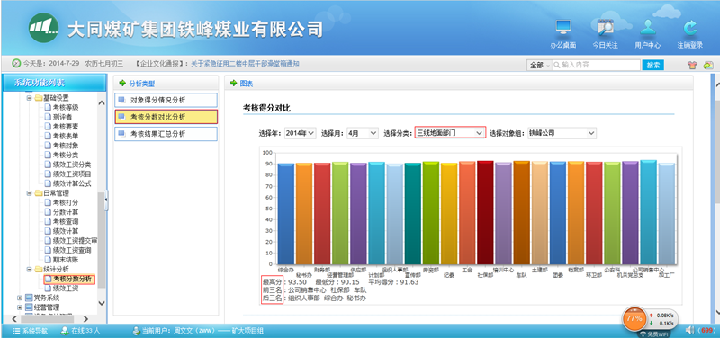Viewport: 720px width, 338px height.
Task: Click the company logo icon
Action: pyautogui.click(x=43, y=28)
